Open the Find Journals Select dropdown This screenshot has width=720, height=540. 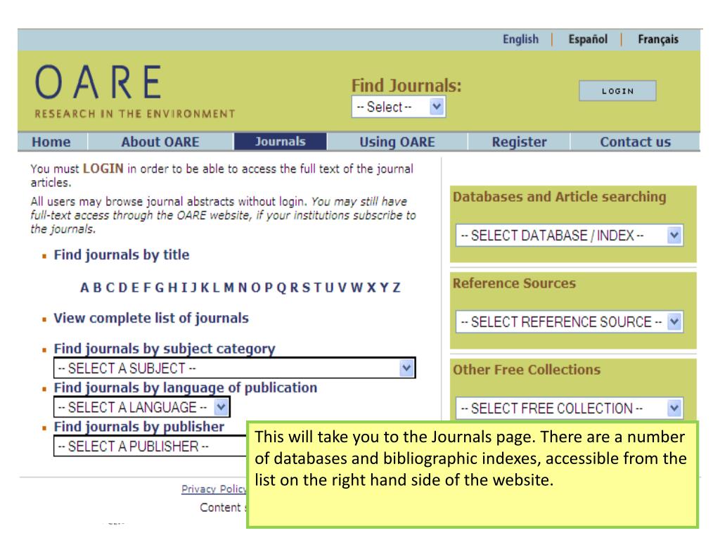point(399,107)
